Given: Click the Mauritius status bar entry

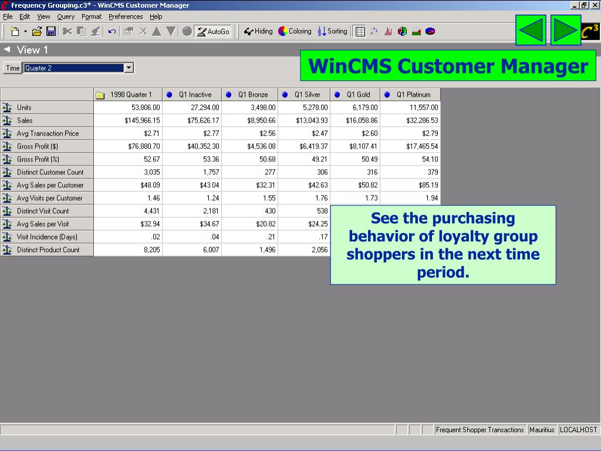Looking at the screenshot, I should (542, 429).
